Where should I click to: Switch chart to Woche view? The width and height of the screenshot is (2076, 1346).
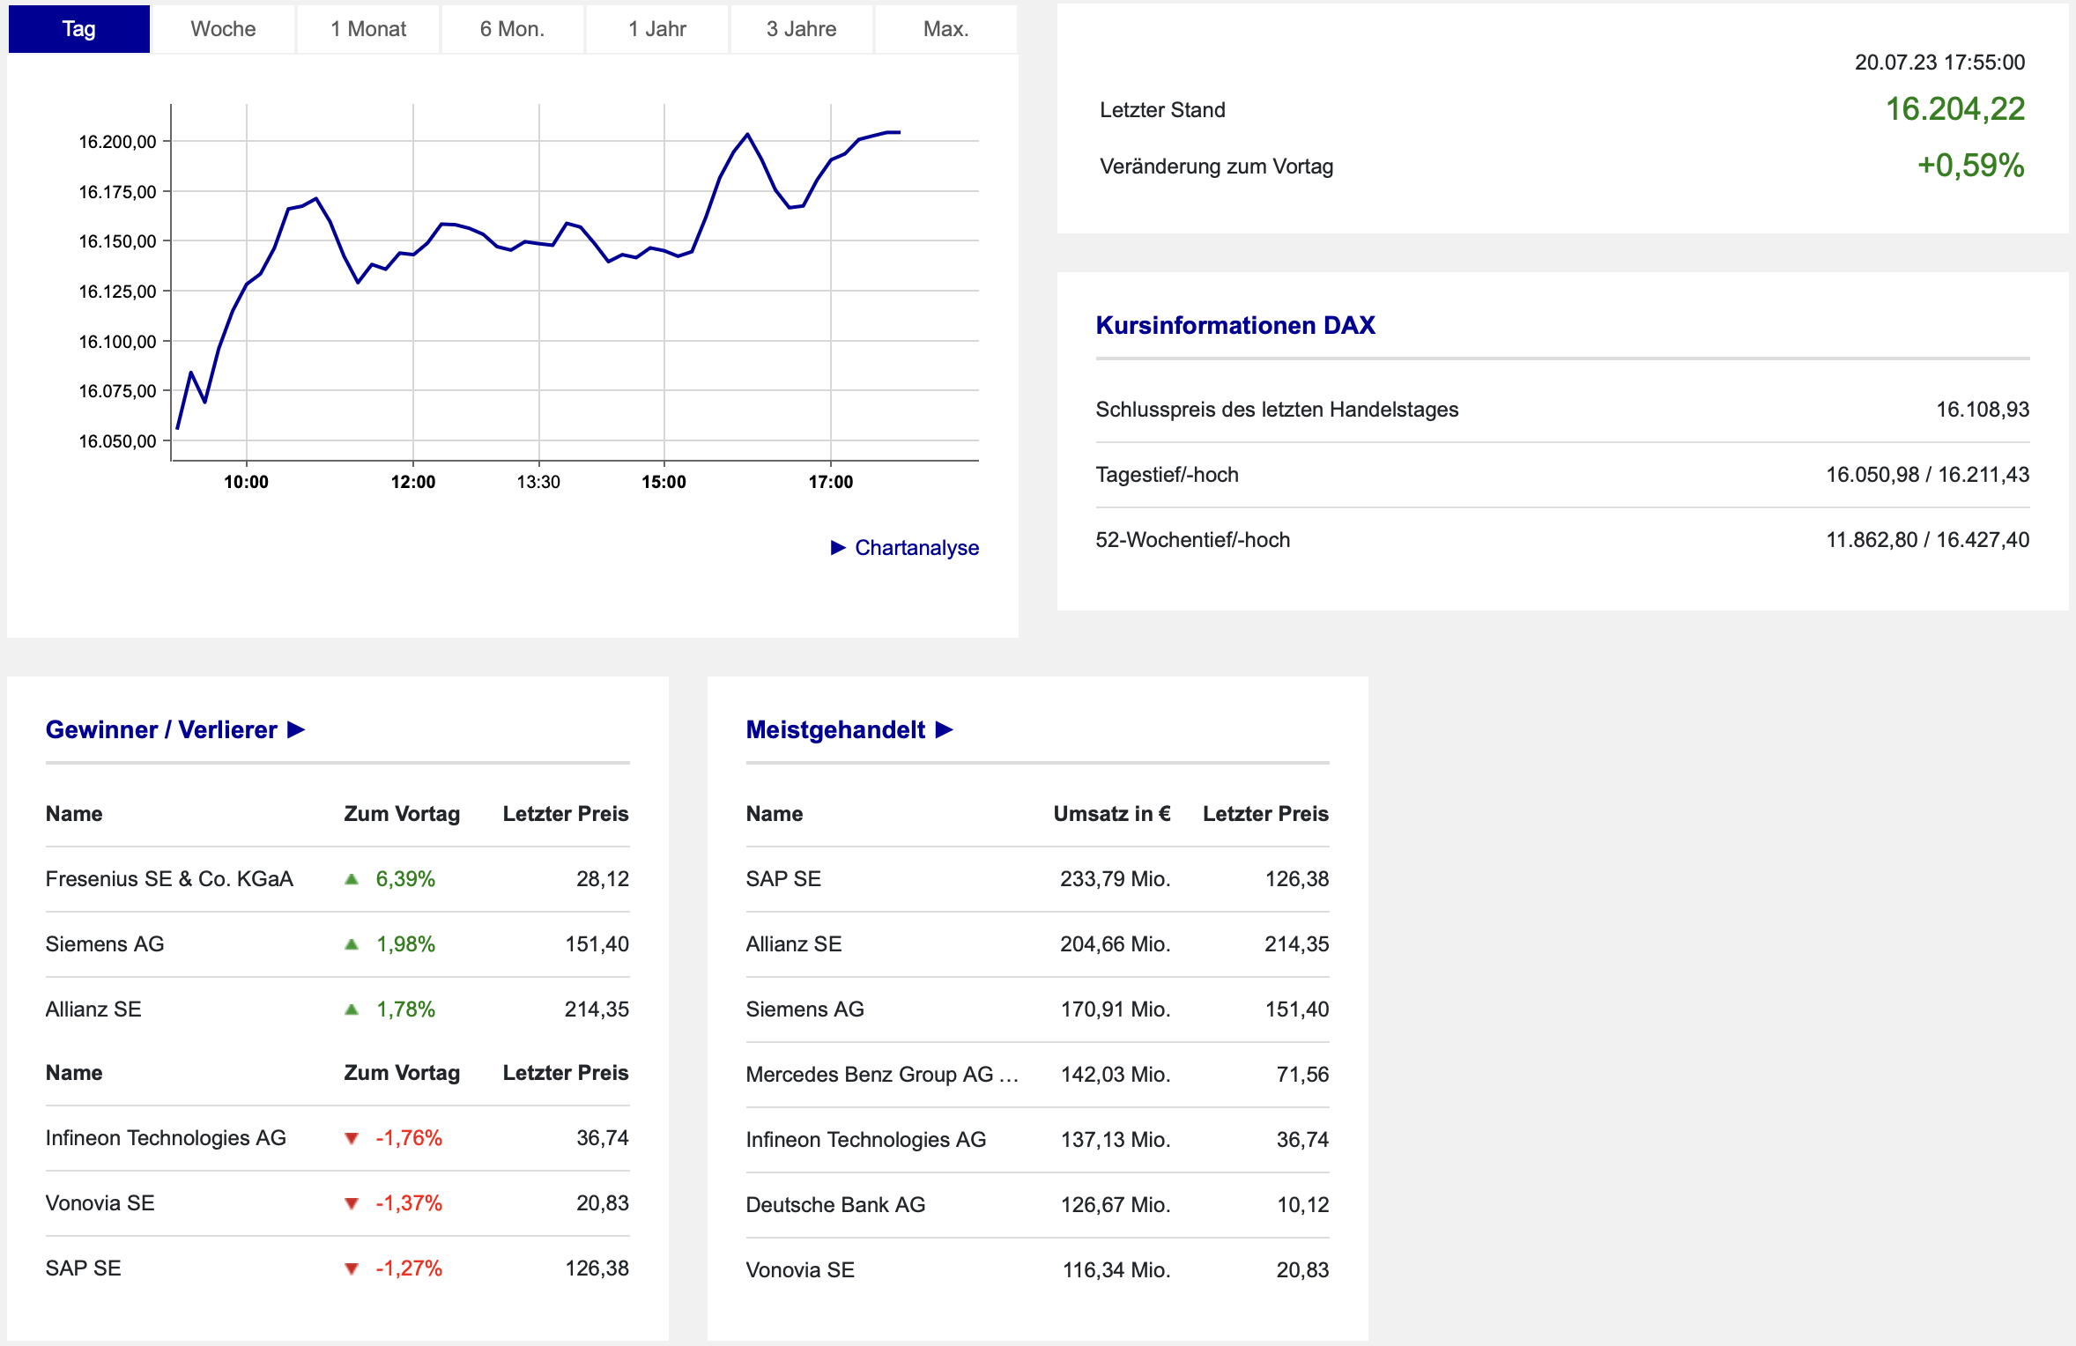[x=223, y=29]
